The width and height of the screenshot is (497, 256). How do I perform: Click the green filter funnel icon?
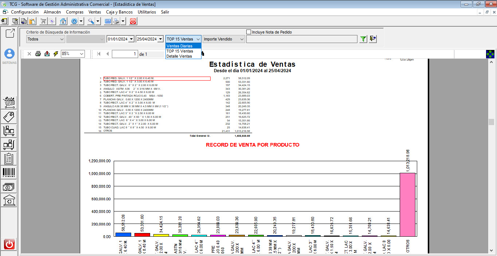(x=363, y=39)
